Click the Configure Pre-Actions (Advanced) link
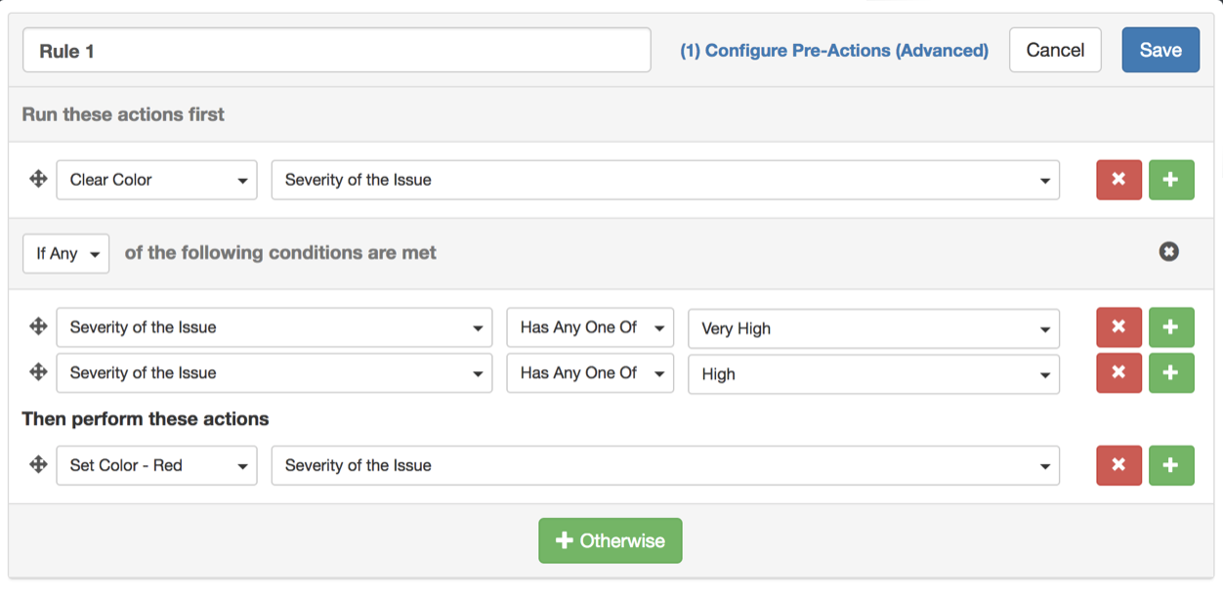This screenshot has width=1223, height=598. (833, 51)
